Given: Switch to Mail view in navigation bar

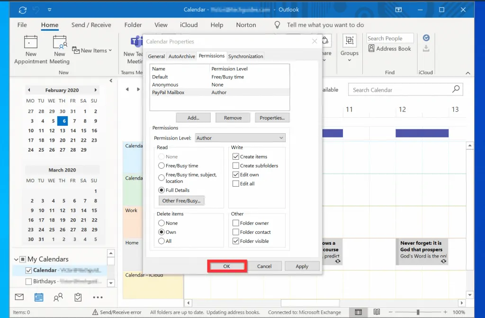Looking at the screenshot, I should point(19,297).
